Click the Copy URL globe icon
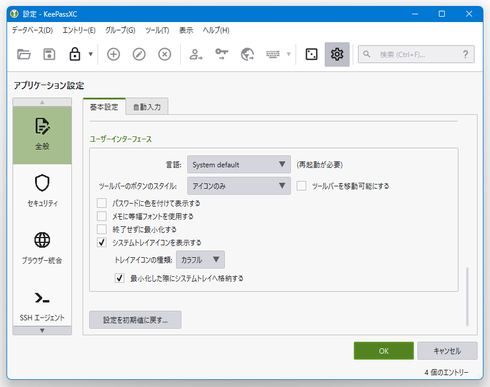 click(x=247, y=54)
